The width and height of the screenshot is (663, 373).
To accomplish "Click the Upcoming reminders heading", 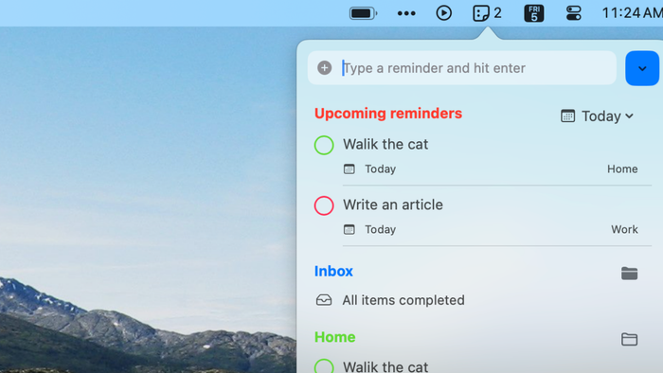I will [388, 114].
